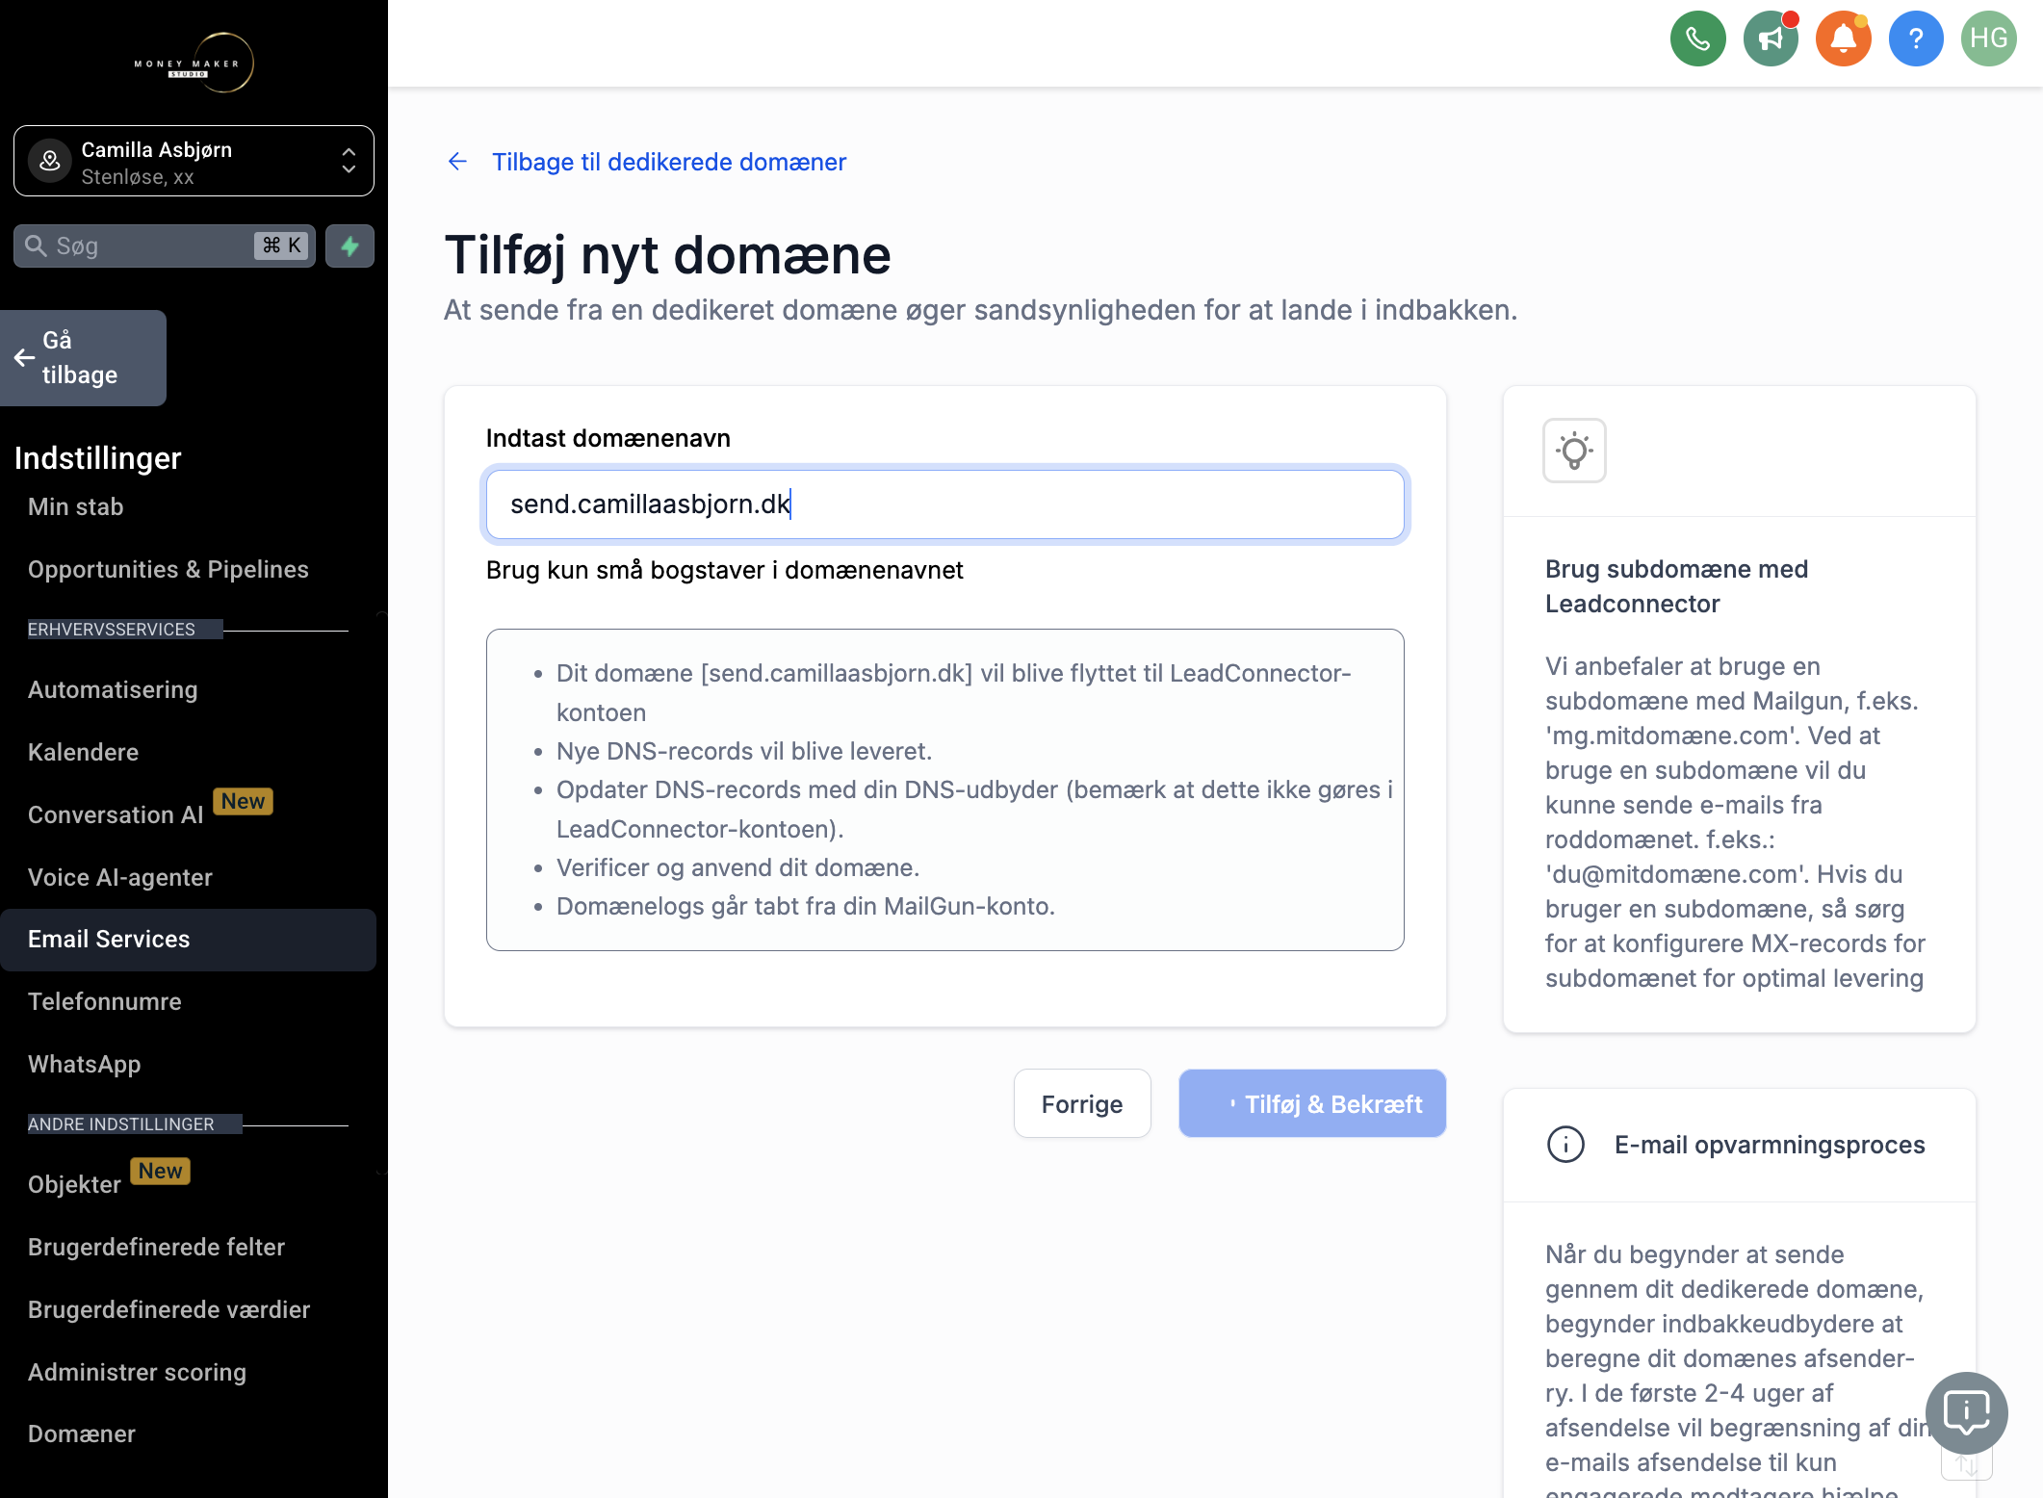This screenshot has width=2043, height=1498.
Task: Click the domain name input field
Action: pos(944,504)
